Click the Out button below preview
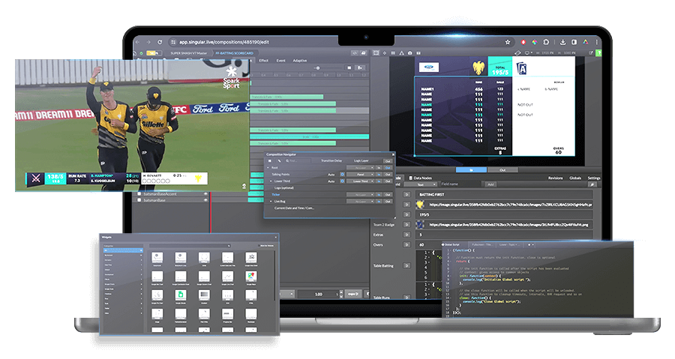675x359 pixels. [x=502, y=170]
